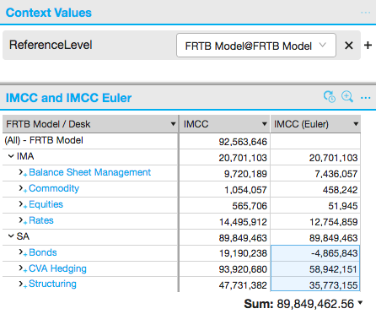376x314 pixels.
Task: Expand the Balance Sheet Management row
Action: [x=21, y=172]
